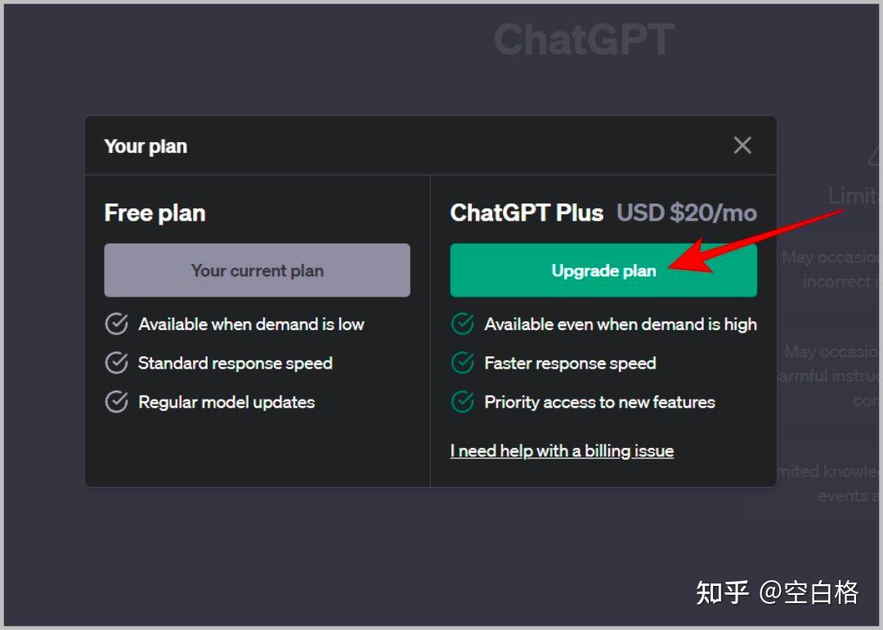Click green checkmark beside Faster response speed

tap(463, 363)
